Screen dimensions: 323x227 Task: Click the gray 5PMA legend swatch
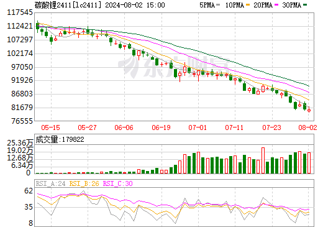coord(218,5)
